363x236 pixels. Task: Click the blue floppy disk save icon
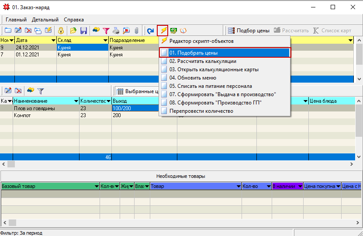83,31
